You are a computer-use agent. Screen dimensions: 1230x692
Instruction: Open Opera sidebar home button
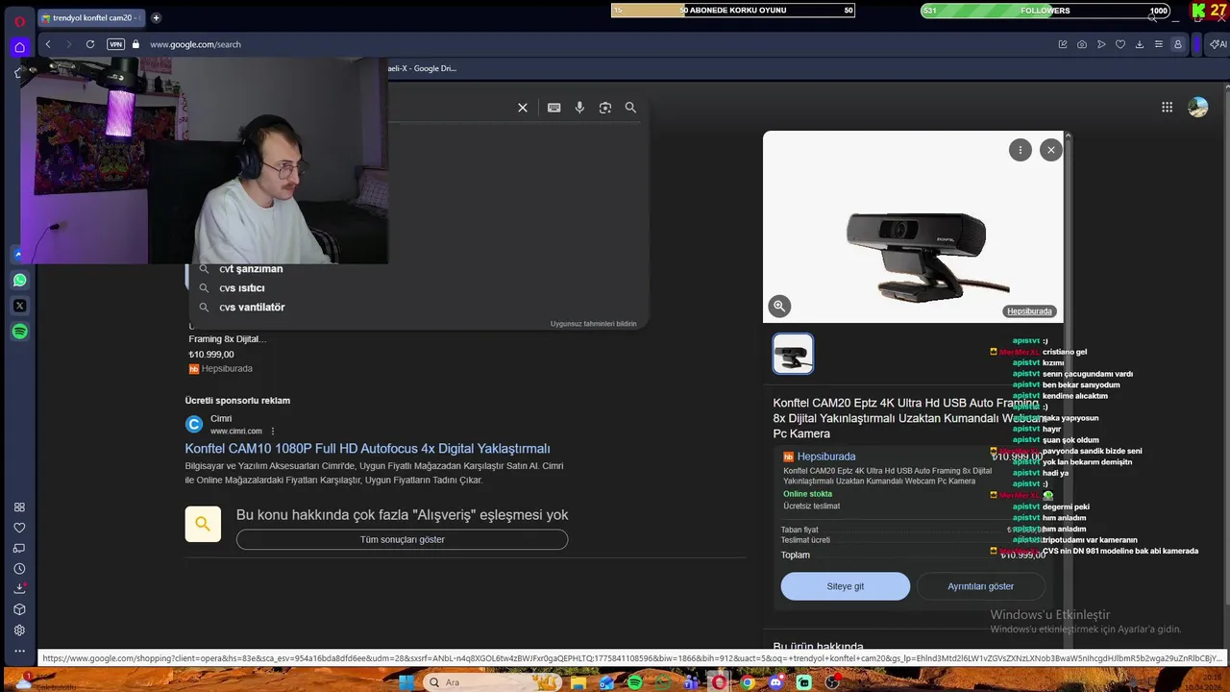tap(19, 47)
